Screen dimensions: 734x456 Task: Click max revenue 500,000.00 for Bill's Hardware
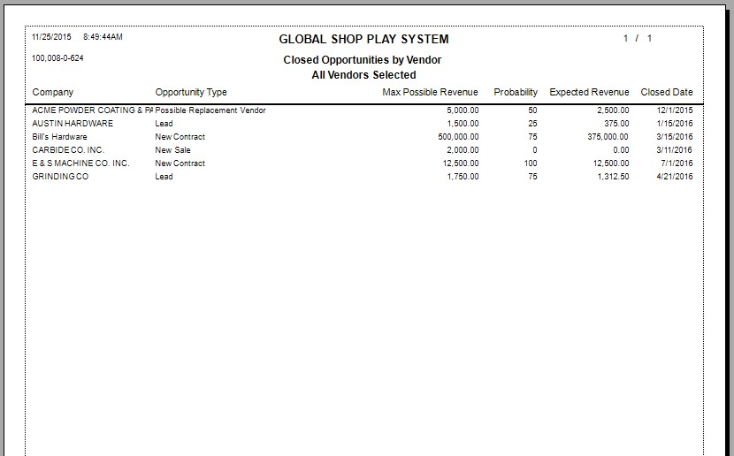click(458, 137)
